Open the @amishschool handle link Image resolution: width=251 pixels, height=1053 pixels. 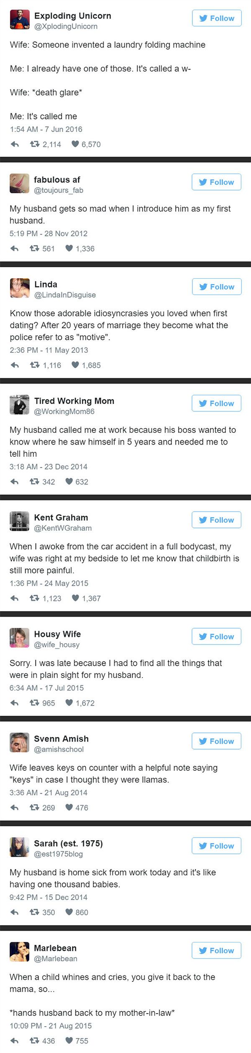(59, 749)
